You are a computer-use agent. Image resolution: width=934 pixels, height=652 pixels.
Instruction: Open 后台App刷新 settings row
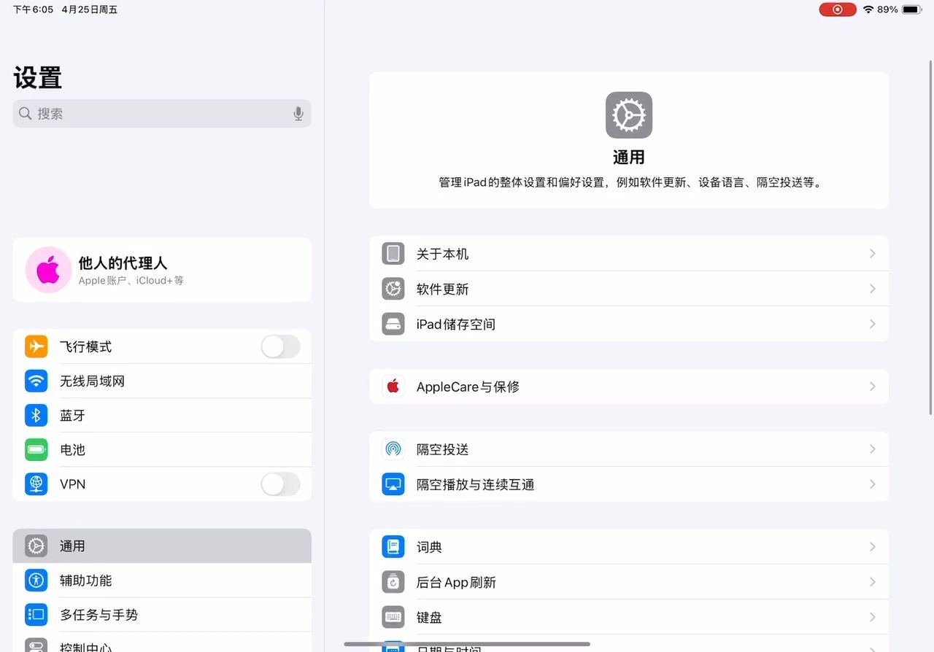click(x=628, y=582)
